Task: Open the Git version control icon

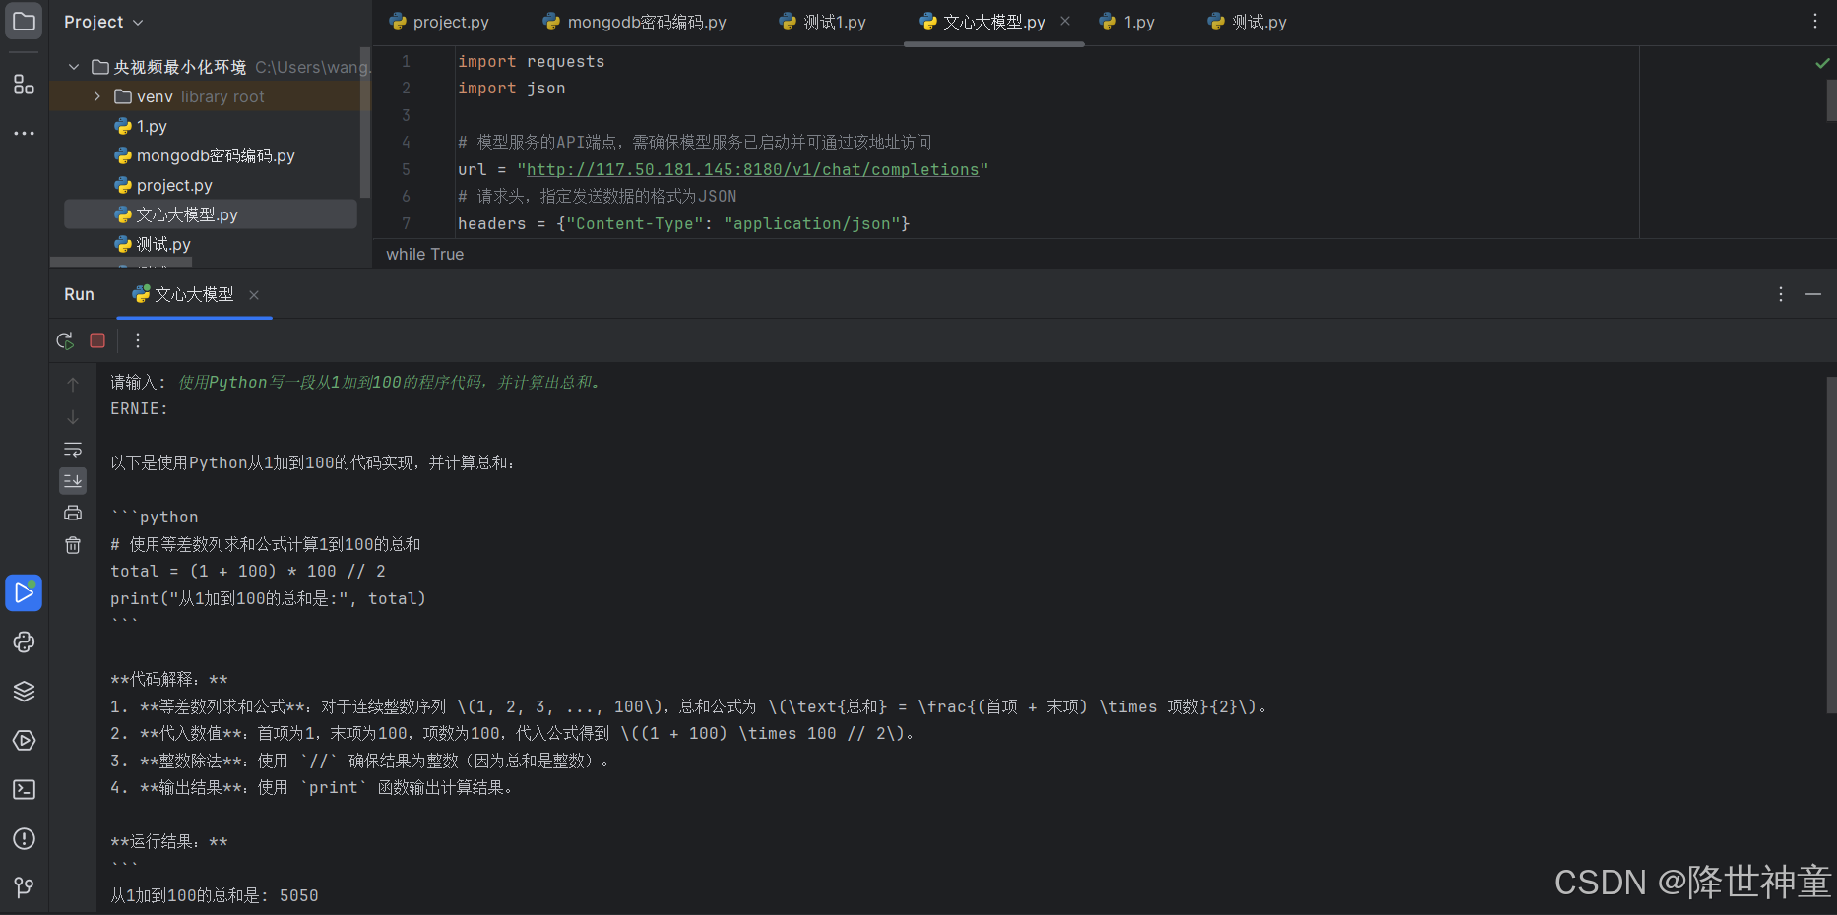Action: [x=24, y=887]
